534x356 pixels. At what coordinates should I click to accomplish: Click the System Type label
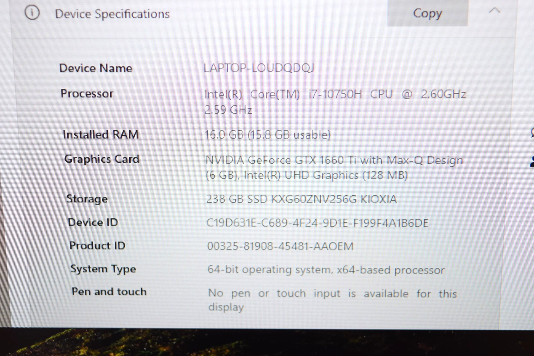pyautogui.click(x=103, y=269)
